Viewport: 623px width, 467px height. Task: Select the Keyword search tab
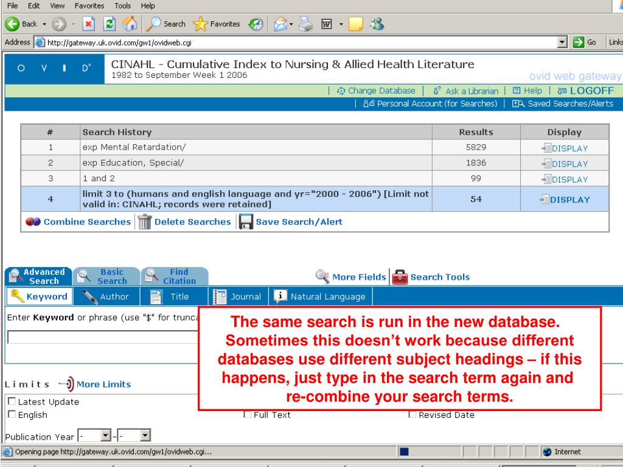(x=40, y=296)
